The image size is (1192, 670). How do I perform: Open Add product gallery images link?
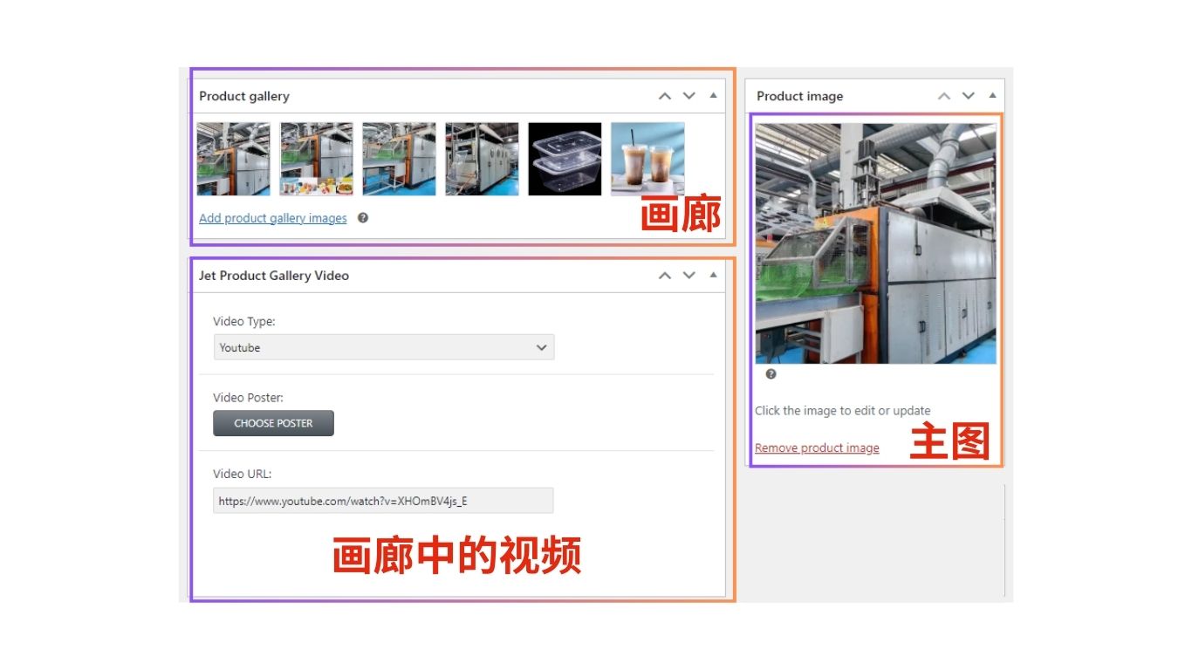click(x=272, y=218)
